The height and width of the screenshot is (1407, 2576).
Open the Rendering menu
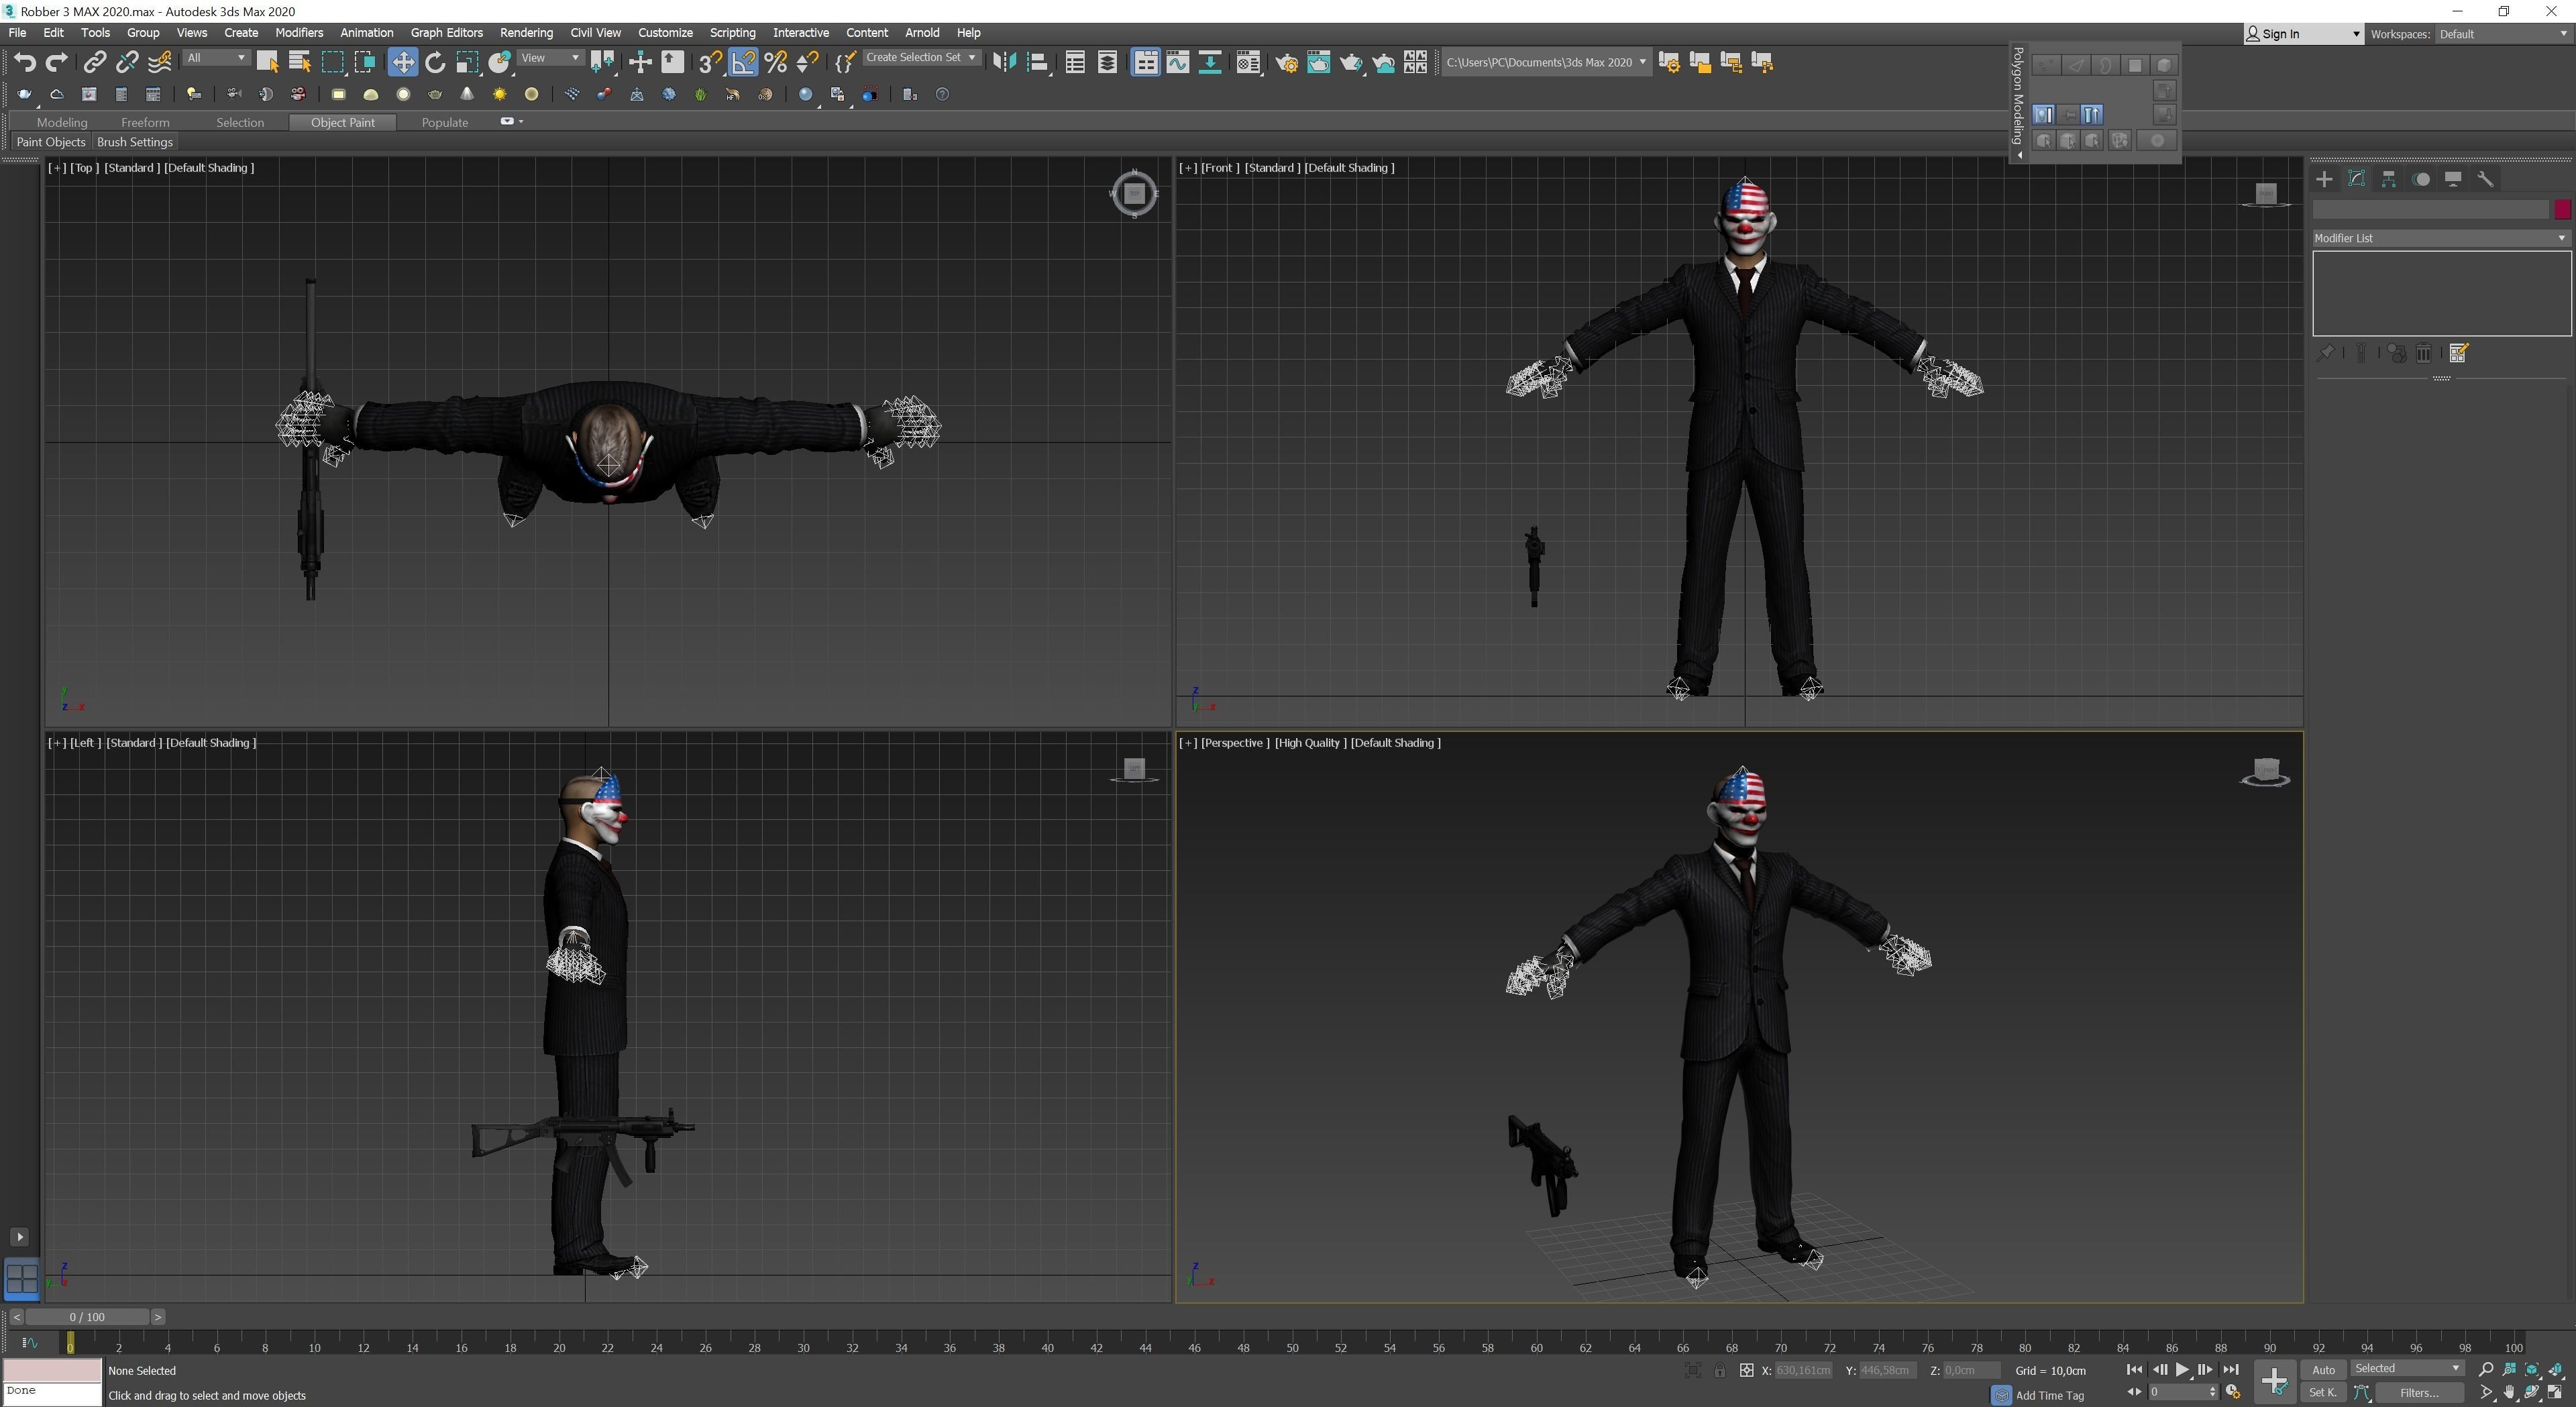coord(526,33)
